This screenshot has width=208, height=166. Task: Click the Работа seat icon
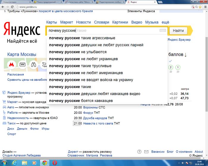click(x=4, y=112)
